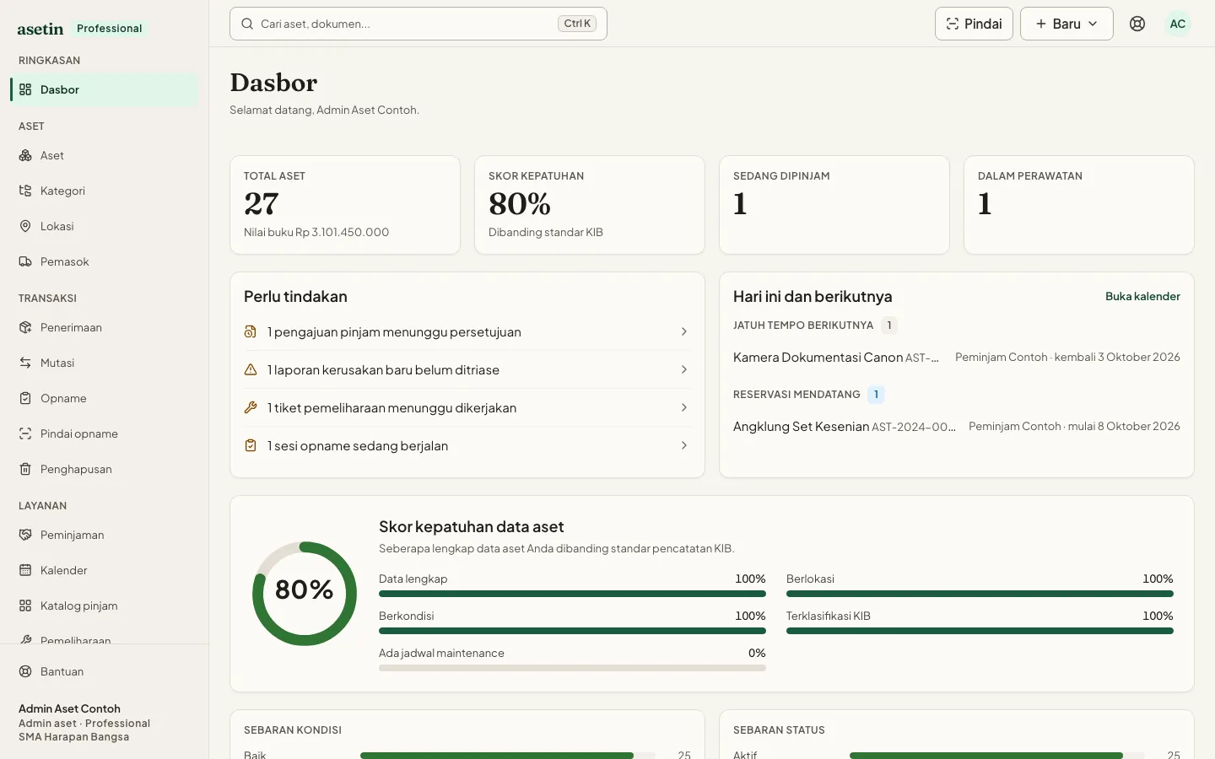Click the Aset cubes icon in sidebar
Viewport: 1215px width, 759px height.
25,155
